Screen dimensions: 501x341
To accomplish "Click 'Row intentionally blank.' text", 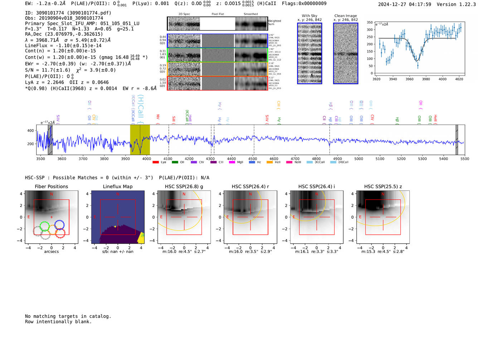I will (58, 322).
